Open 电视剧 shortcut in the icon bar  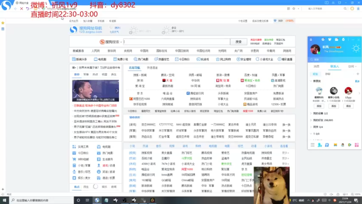point(100,59)
